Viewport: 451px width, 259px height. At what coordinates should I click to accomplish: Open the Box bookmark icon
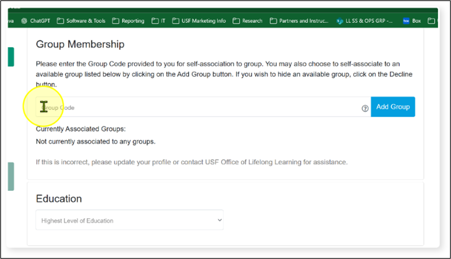click(x=406, y=21)
